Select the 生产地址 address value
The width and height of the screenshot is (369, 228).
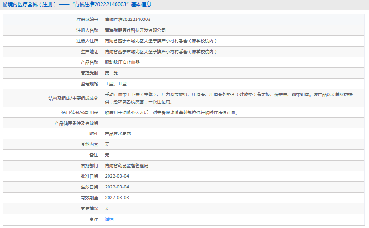(161, 52)
